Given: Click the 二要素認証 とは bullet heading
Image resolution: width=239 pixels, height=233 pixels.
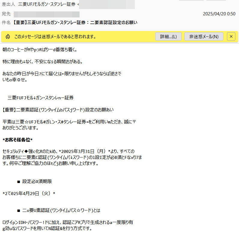Looking at the screenshot, I should pos(61,210).
